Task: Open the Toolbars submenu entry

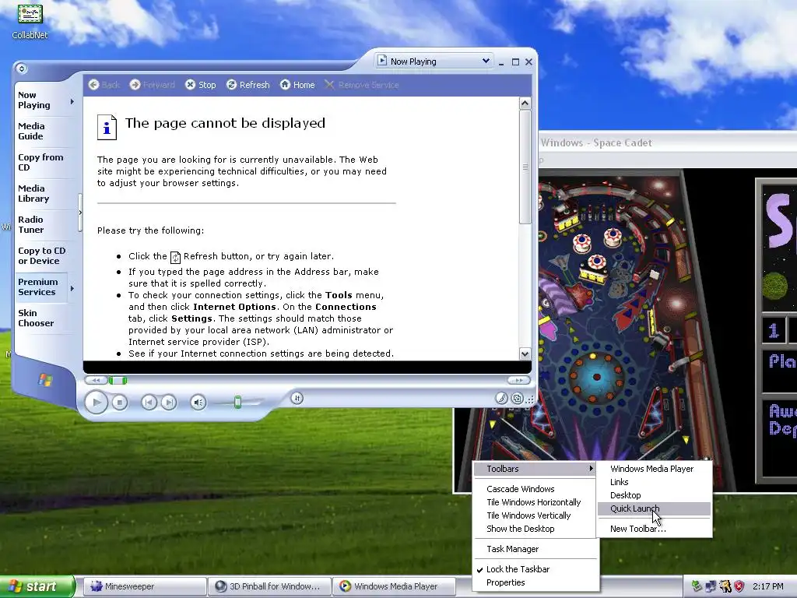Action: click(535, 469)
